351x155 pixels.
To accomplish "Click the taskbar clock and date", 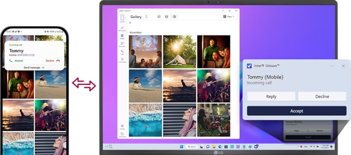I will click(325, 146).
